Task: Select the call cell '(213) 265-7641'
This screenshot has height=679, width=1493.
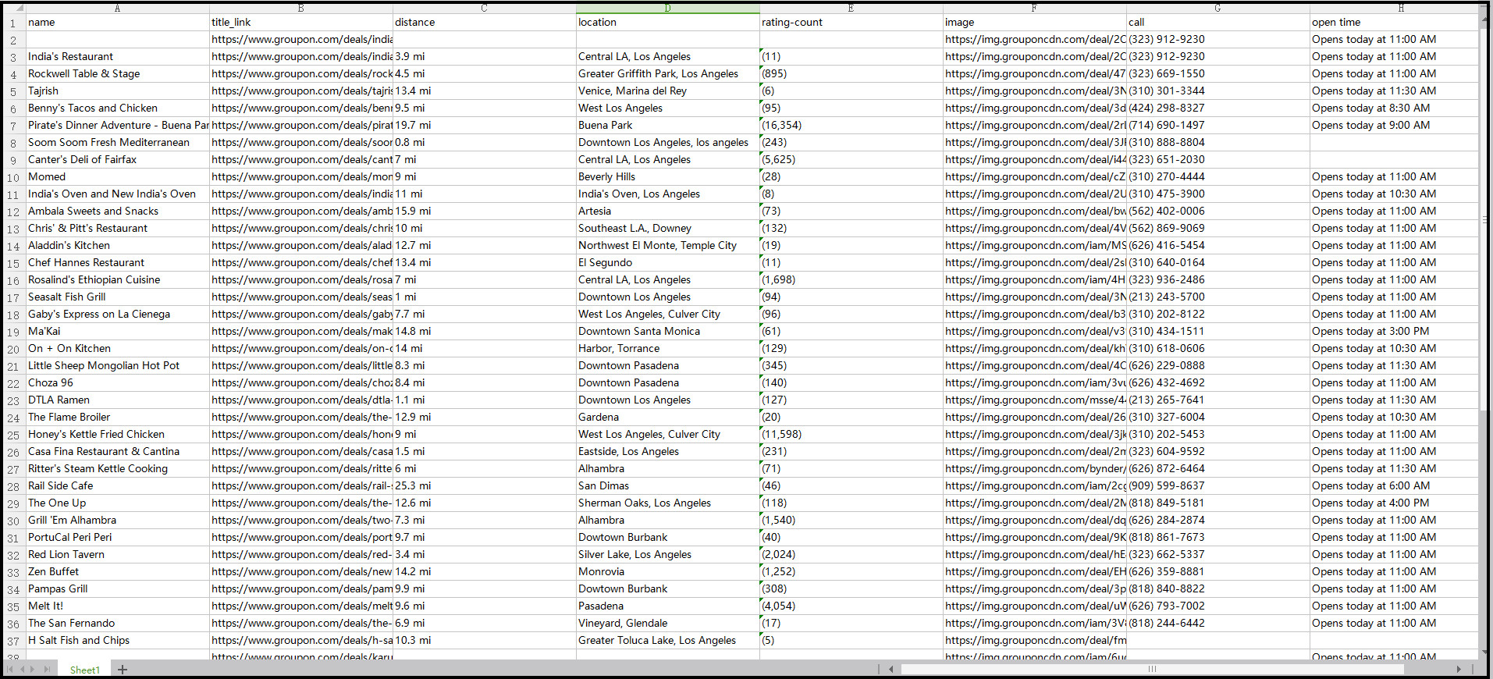Action: click(x=1218, y=400)
